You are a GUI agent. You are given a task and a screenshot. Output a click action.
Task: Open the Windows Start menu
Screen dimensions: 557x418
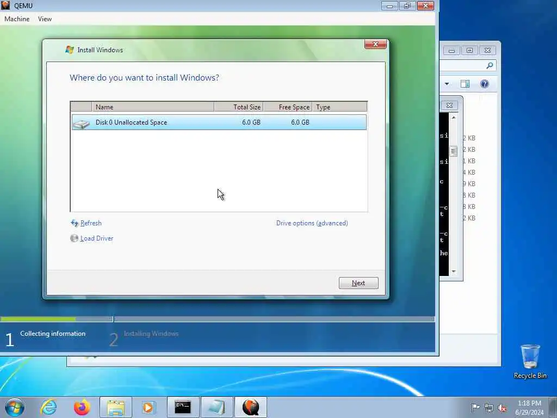tap(15, 407)
